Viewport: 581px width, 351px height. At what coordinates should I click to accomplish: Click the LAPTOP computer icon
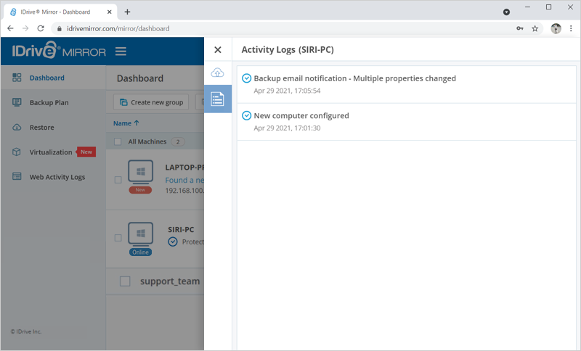coord(140,172)
